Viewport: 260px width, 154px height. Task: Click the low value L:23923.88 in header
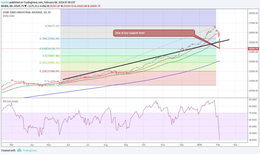81,6
